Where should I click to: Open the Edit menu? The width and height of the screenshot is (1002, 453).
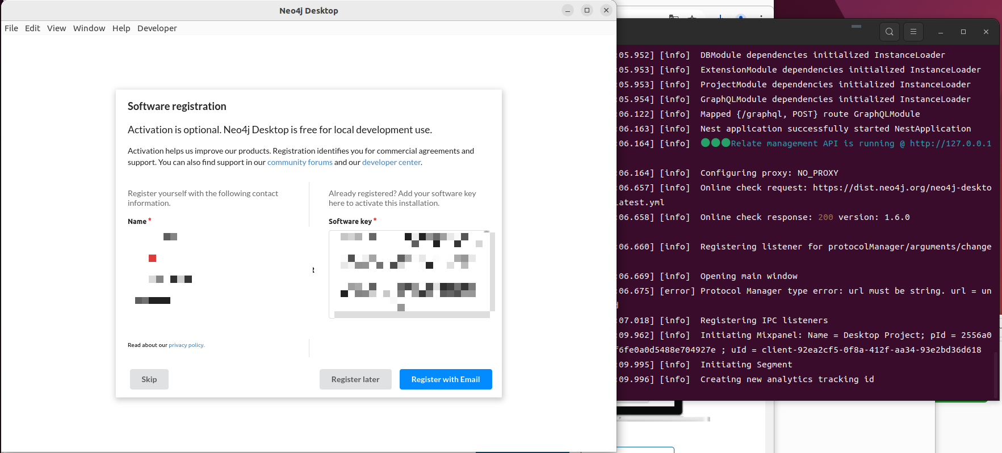click(x=32, y=28)
